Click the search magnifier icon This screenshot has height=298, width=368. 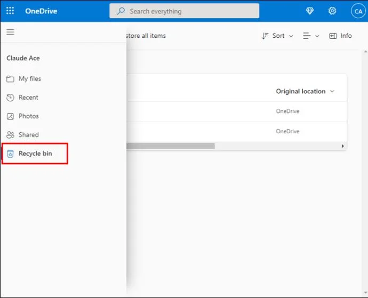point(121,11)
